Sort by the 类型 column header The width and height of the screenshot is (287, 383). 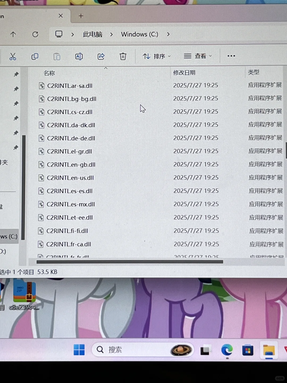coord(254,72)
